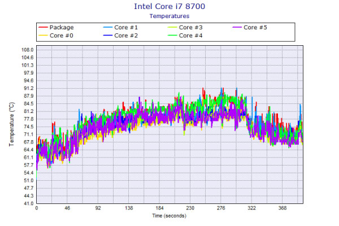Image resolution: width=339 pixels, height=226 pixels.
Task: Click the 184 time-axis tick label
Action: tap(159, 208)
